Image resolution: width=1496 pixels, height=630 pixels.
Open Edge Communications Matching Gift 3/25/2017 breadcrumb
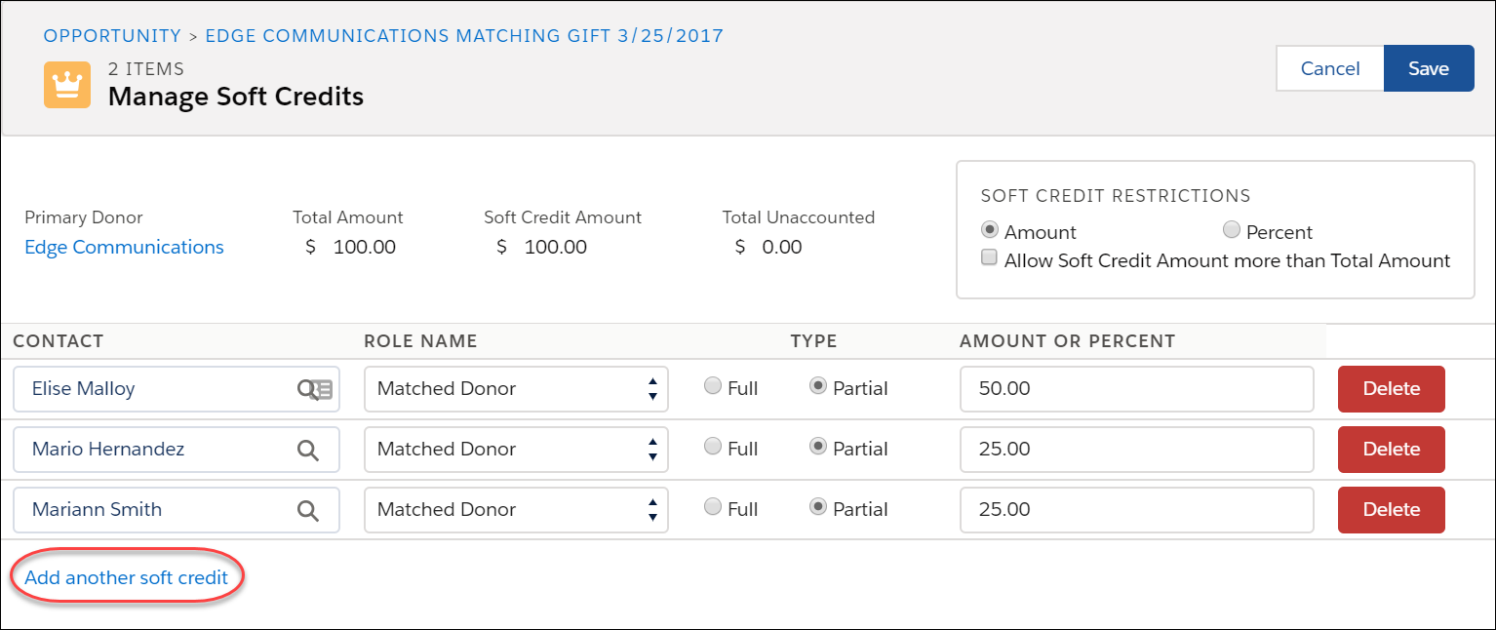coord(464,35)
